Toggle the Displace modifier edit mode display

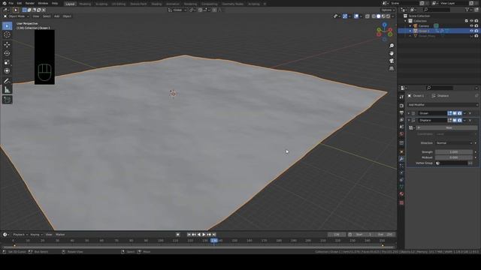click(x=449, y=120)
